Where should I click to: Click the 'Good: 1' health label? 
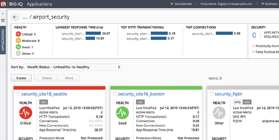pos(27,47)
